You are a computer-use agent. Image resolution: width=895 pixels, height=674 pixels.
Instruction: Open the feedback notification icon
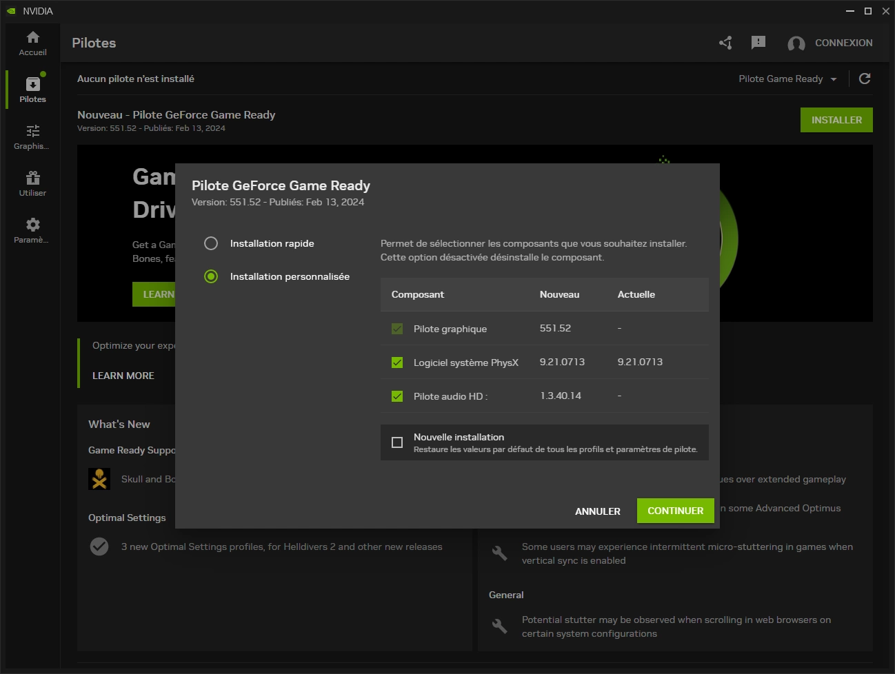[758, 43]
